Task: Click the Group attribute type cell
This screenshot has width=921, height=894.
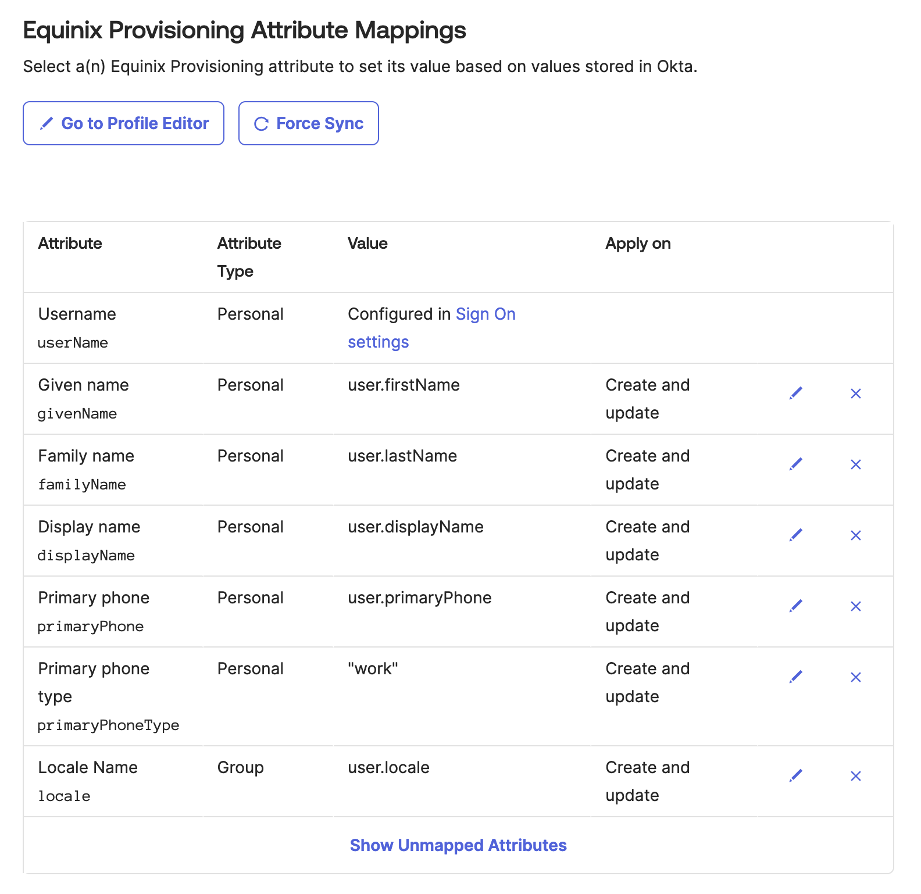Action: point(241,767)
